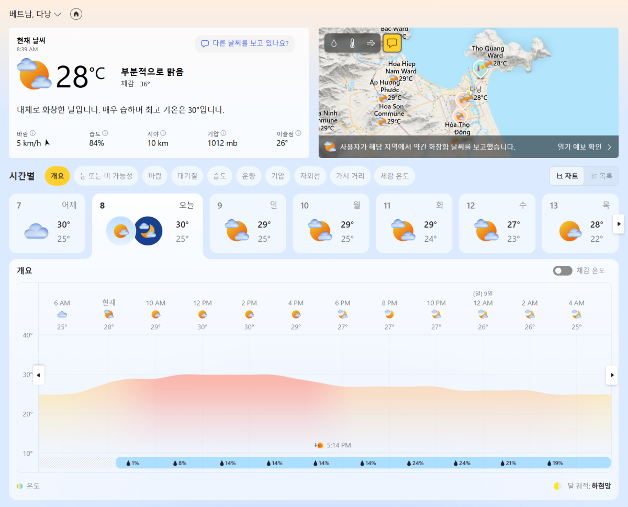Click 다른 날씨를 보고 있나요? button
This screenshot has height=507, width=628.
245,43
